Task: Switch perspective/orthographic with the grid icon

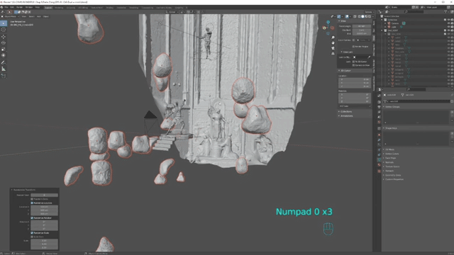Action: (x=333, y=54)
